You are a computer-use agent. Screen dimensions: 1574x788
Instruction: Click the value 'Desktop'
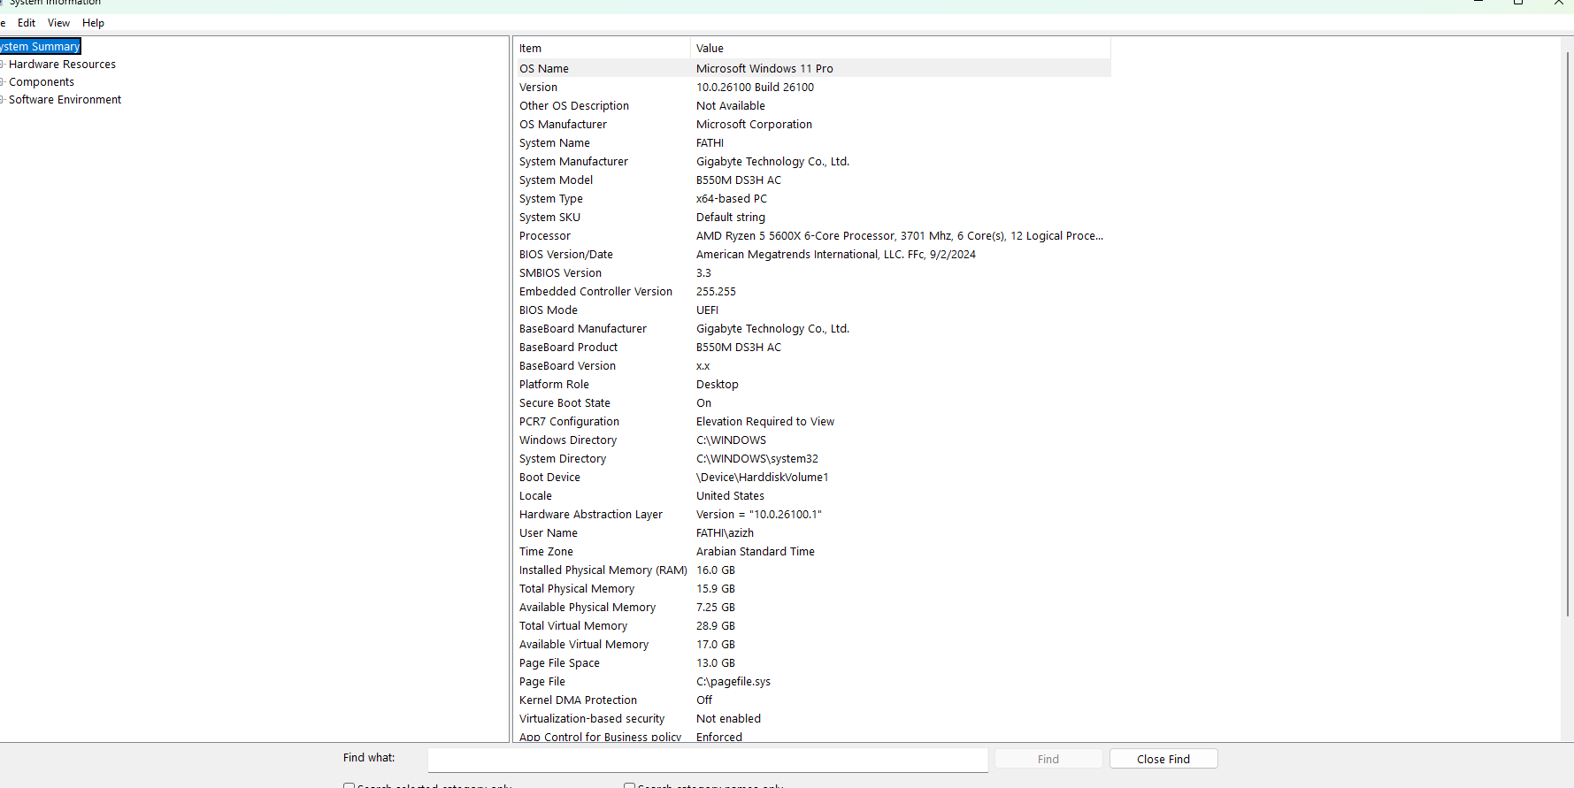coord(718,385)
